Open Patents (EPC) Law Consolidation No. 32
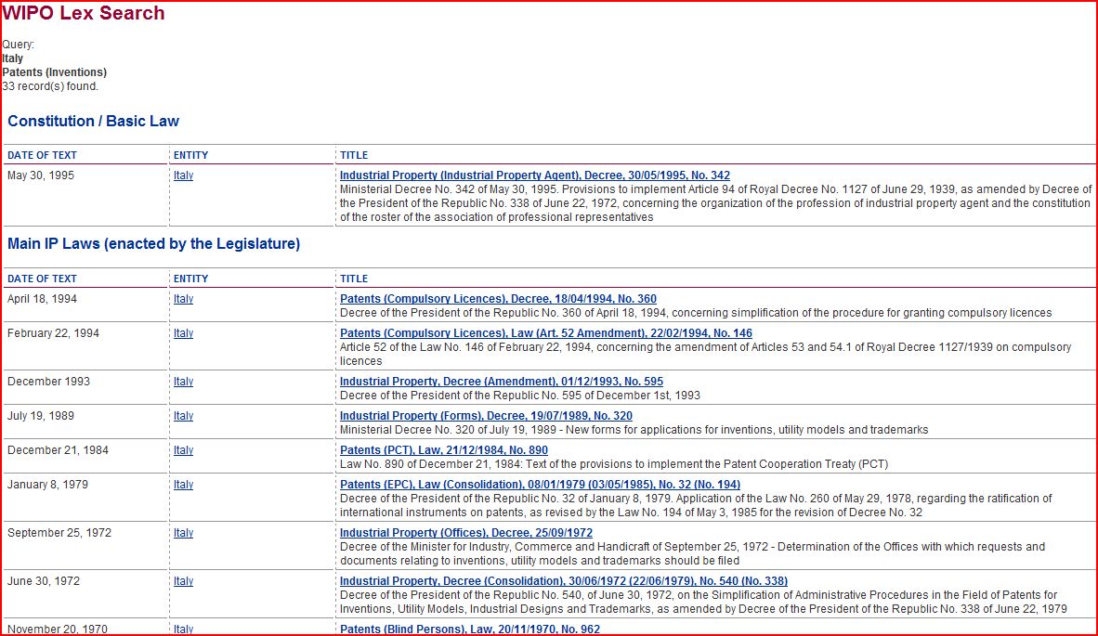The height and width of the screenshot is (636, 1098). (540, 484)
